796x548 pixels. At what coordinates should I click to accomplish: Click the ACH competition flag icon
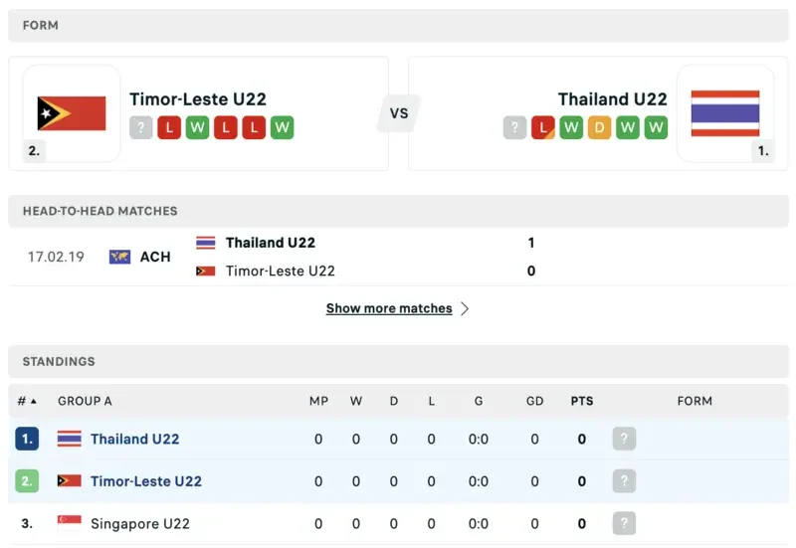click(120, 257)
